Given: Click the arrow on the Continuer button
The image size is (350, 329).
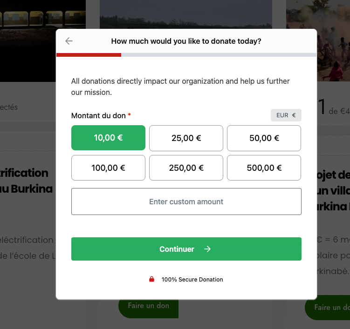Looking at the screenshot, I should 207,249.
